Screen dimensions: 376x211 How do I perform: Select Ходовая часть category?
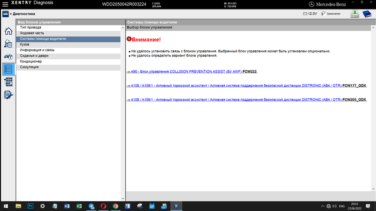point(69,33)
